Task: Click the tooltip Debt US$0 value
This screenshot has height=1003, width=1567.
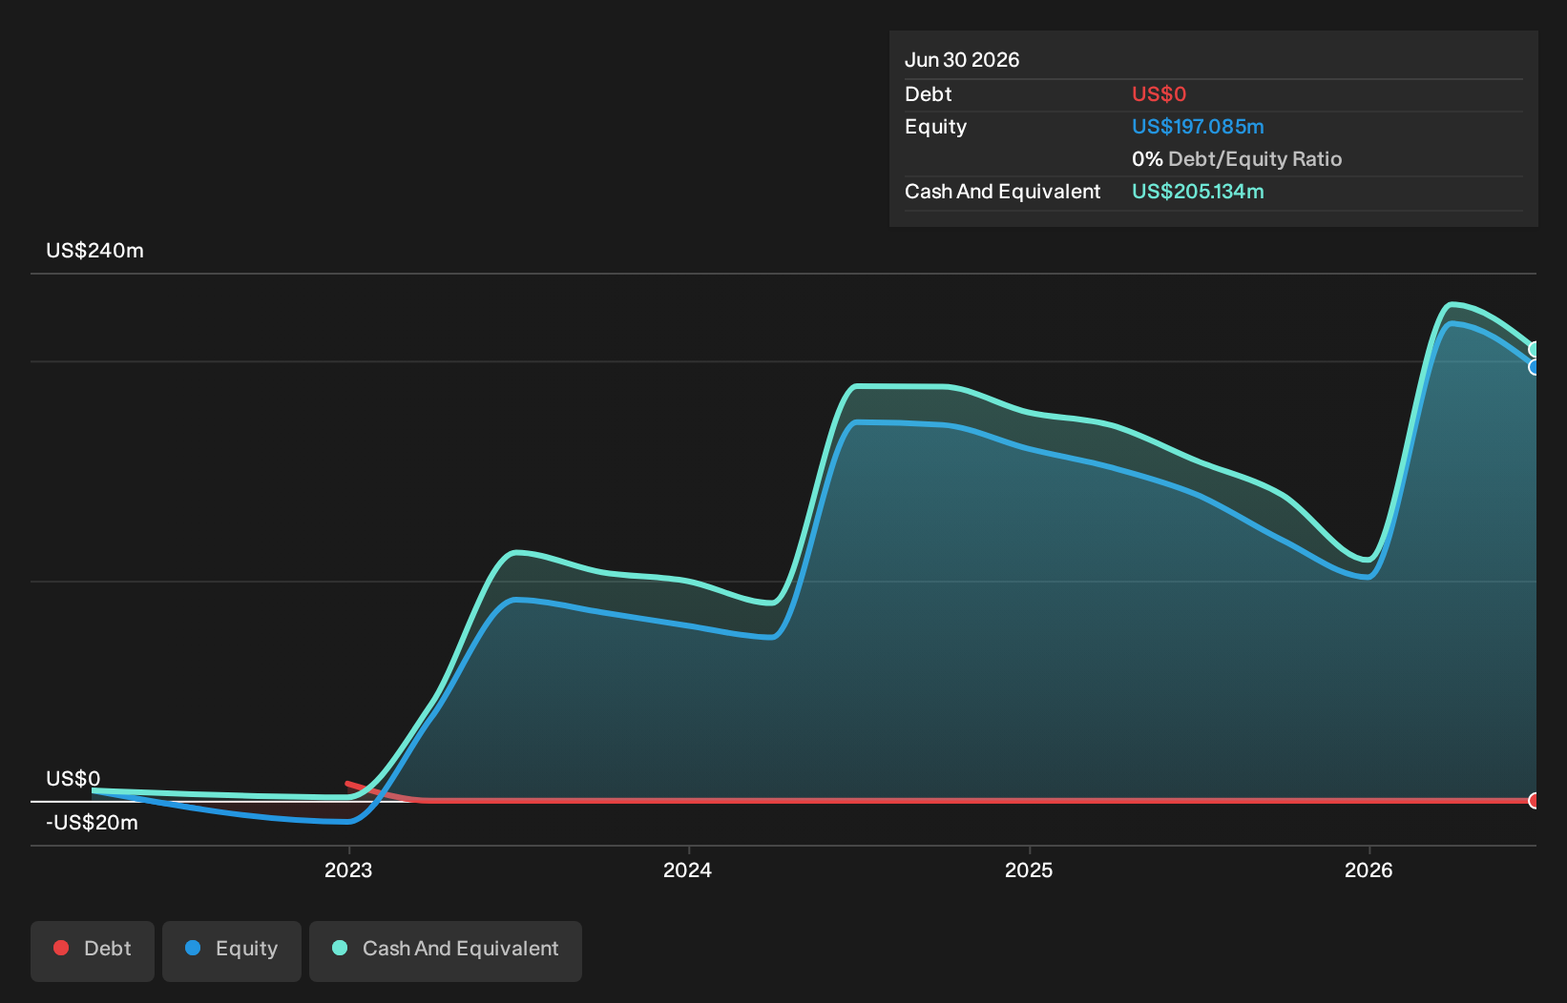Action: click(x=1159, y=94)
